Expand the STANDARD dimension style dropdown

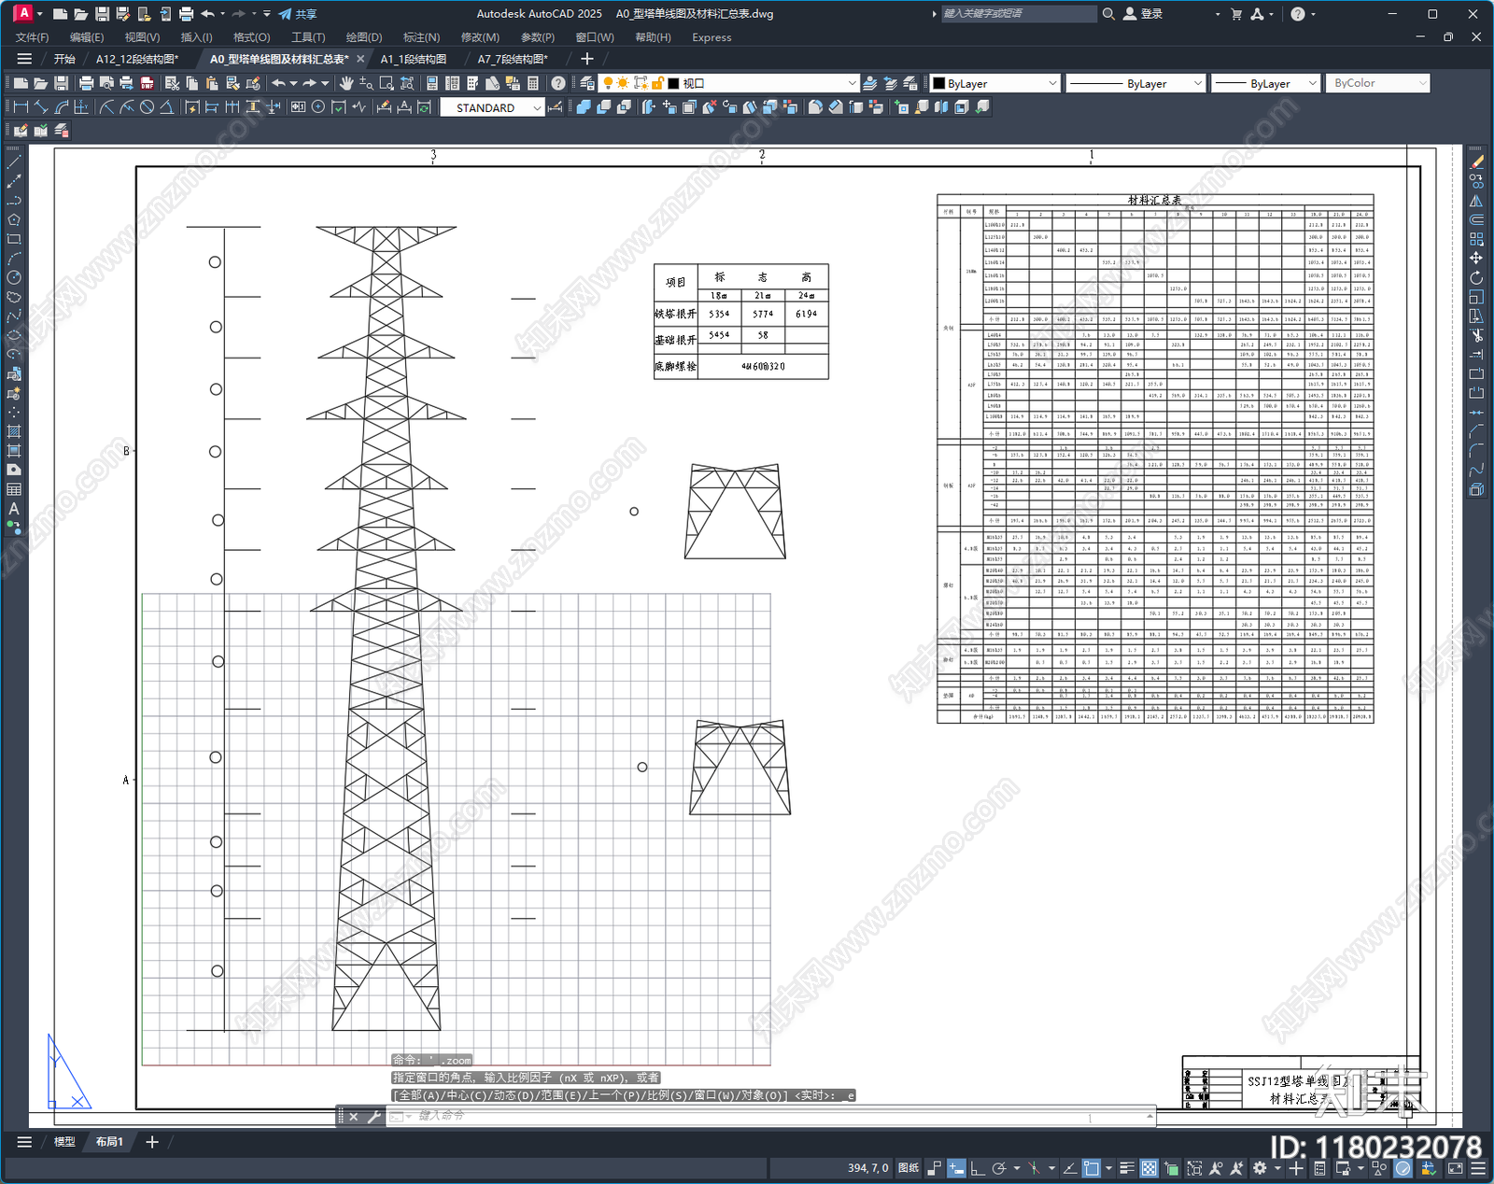[x=537, y=108]
